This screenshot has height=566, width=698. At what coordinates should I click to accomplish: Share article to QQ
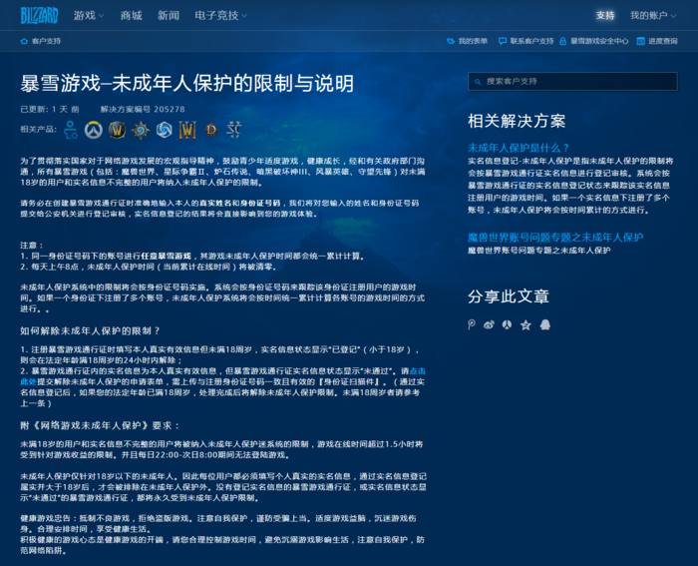pyautogui.click(x=545, y=324)
